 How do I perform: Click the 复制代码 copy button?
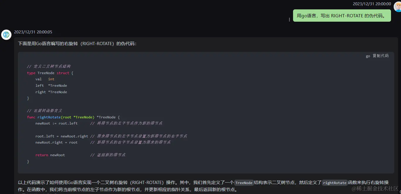[x=380, y=56]
